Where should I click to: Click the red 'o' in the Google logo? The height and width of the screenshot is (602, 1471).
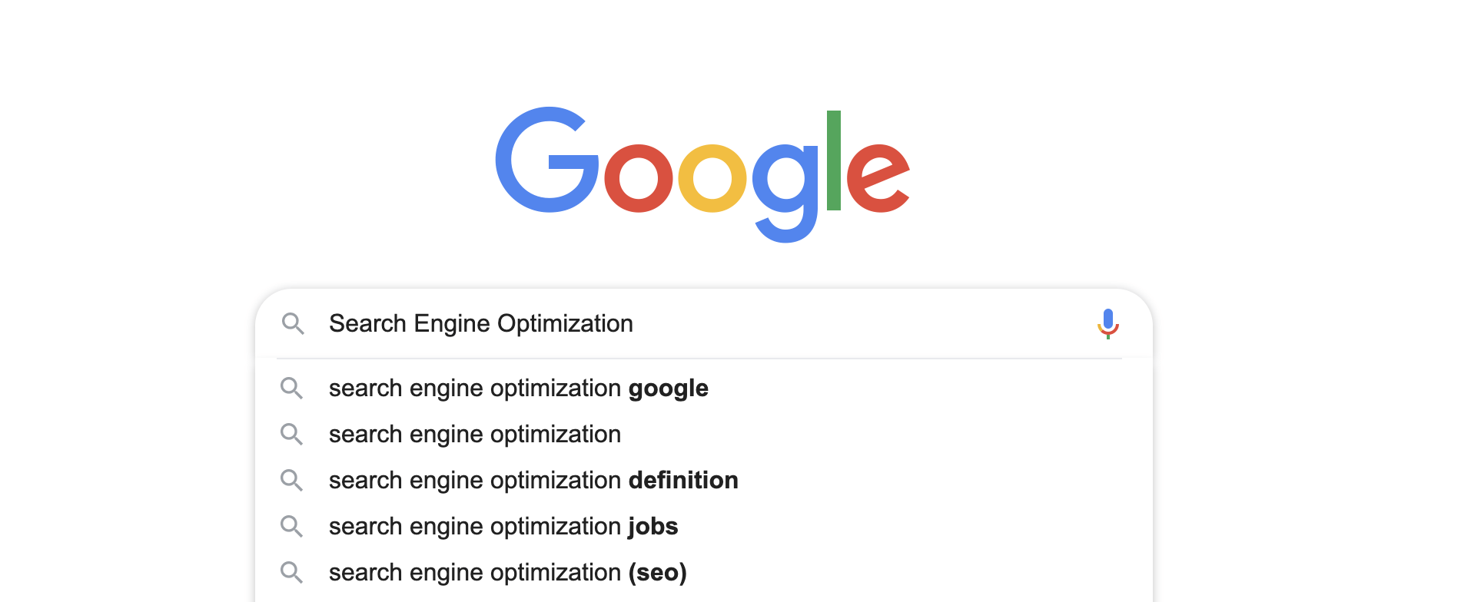click(639, 177)
